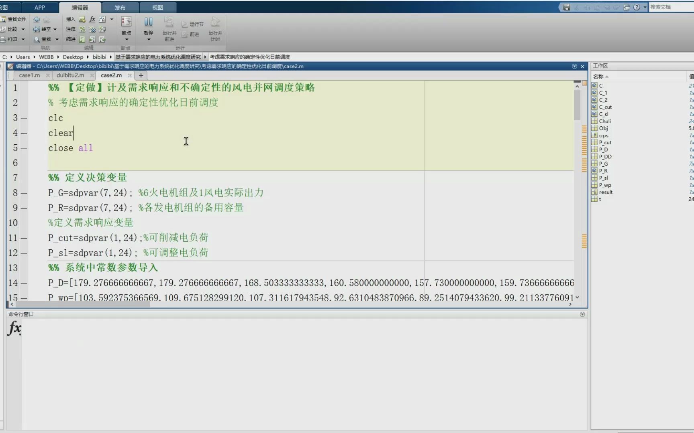
Task: Click the increase indent icon
Action: point(92,39)
